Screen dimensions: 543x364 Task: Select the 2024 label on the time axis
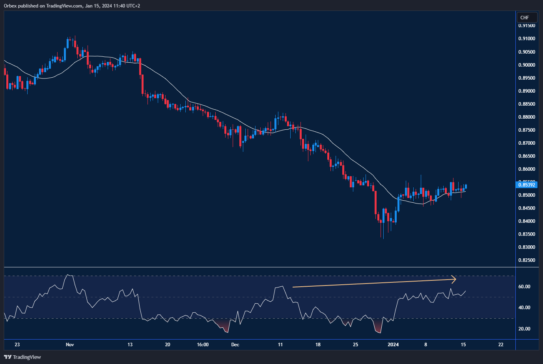click(393, 344)
